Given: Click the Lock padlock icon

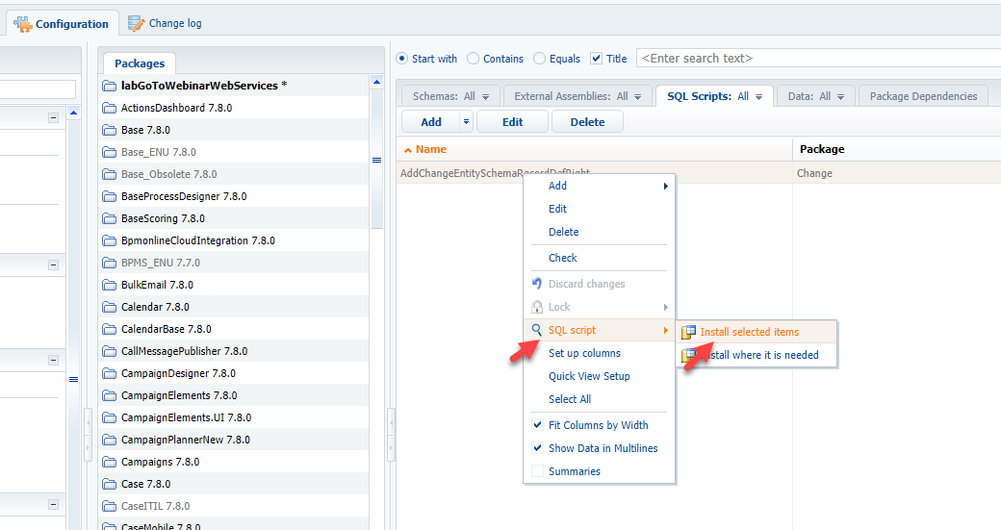Looking at the screenshot, I should pos(537,307).
